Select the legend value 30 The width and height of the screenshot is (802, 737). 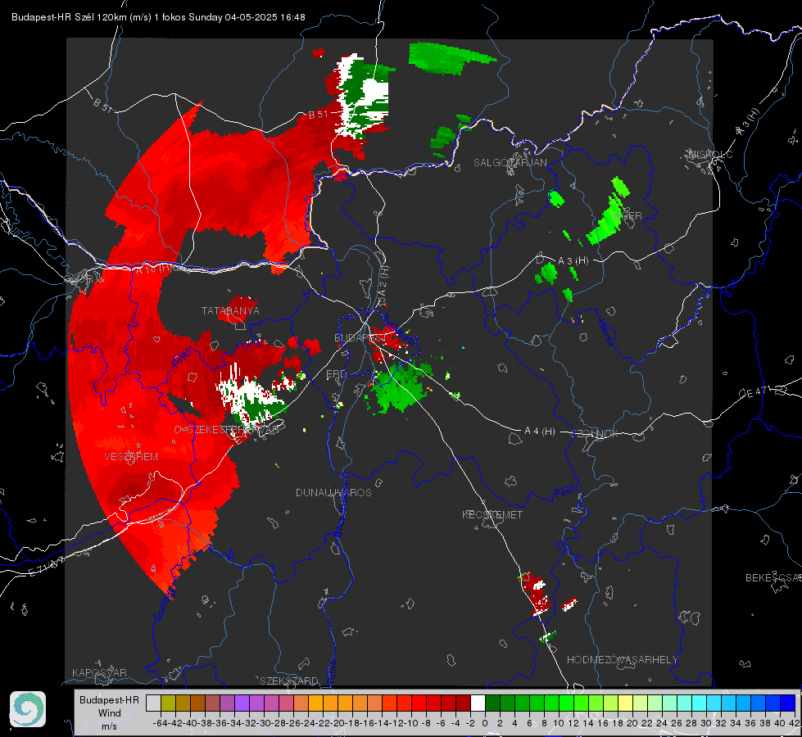click(x=706, y=723)
